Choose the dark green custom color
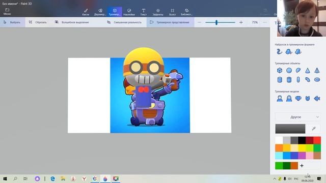 [x=286, y=166]
